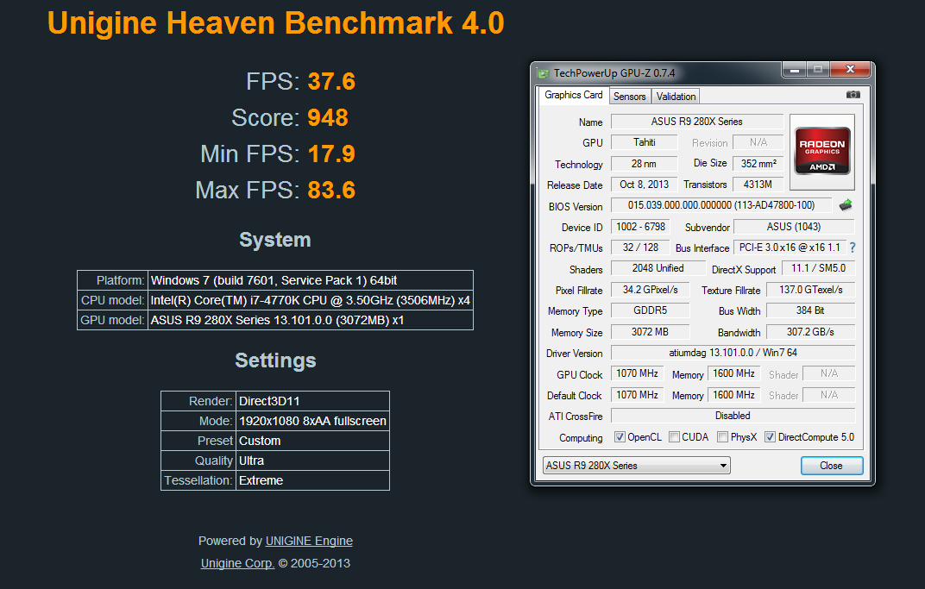925x589 pixels.
Task: Click the Subvendor field ASUS (1043)
Action: (794, 227)
